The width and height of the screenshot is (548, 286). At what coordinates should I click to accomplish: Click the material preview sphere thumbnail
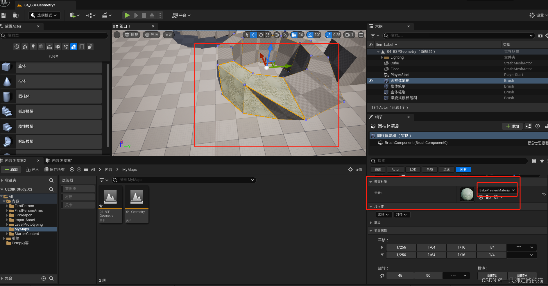pyautogui.click(x=467, y=194)
